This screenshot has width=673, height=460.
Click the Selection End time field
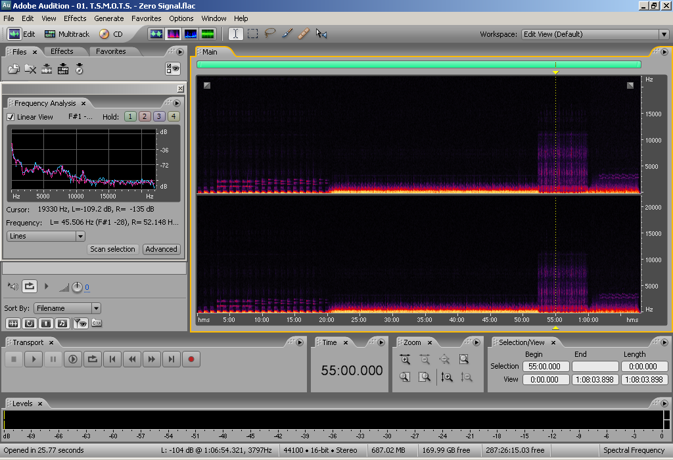(595, 367)
